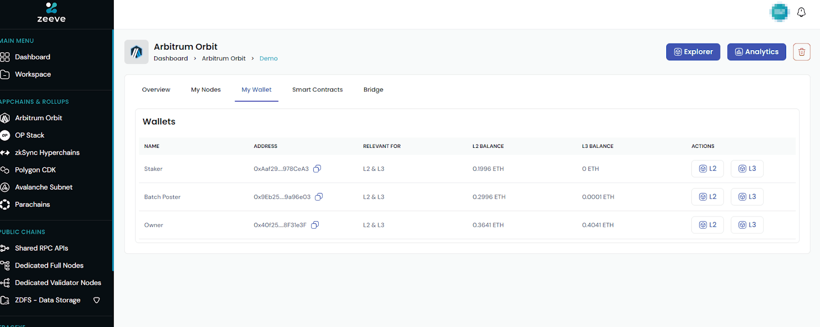Click the zkSync Hyperchains arrows icon
Viewport: 820px width, 327px height.
tap(5, 152)
